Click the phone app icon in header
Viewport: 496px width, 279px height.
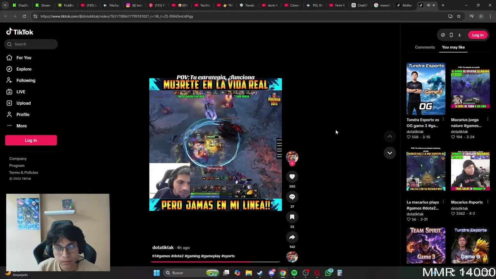(451, 35)
